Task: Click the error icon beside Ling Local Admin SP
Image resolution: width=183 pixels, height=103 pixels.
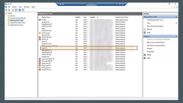Action: (x=40, y=59)
